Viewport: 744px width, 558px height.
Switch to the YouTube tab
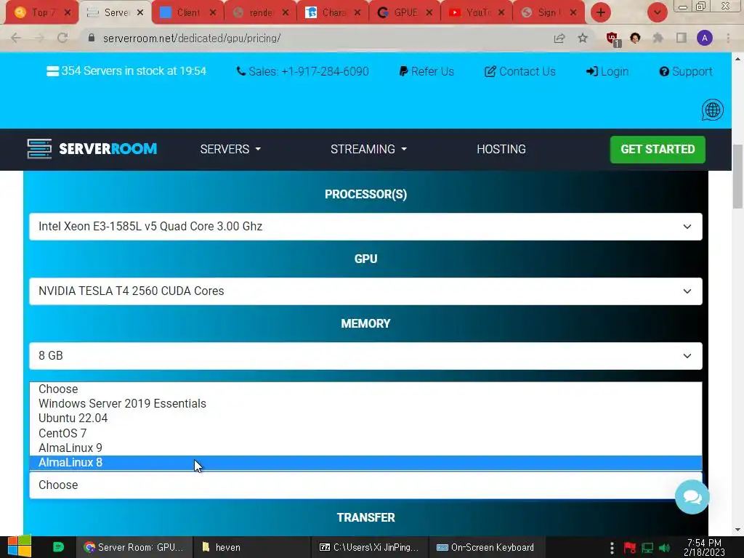(477, 13)
